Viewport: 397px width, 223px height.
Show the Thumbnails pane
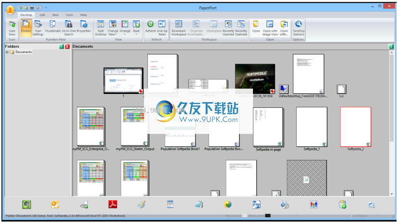coord(53,26)
